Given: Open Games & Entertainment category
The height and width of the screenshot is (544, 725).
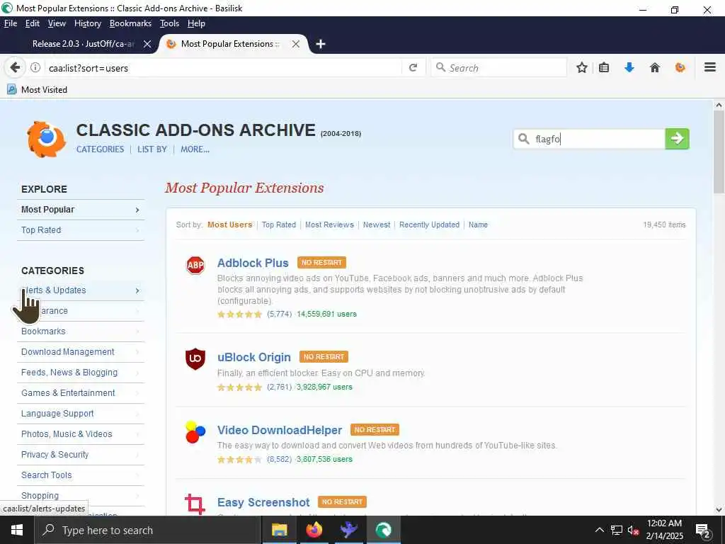Looking at the screenshot, I should pos(81,392).
